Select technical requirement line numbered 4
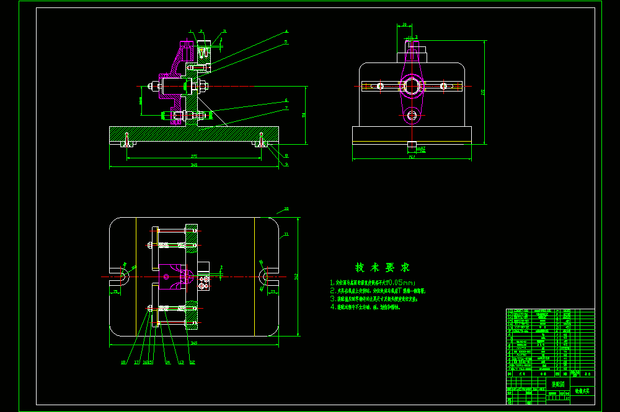This screenshot has width=620, height=412. pyautogui.click(x=365, y=307)
